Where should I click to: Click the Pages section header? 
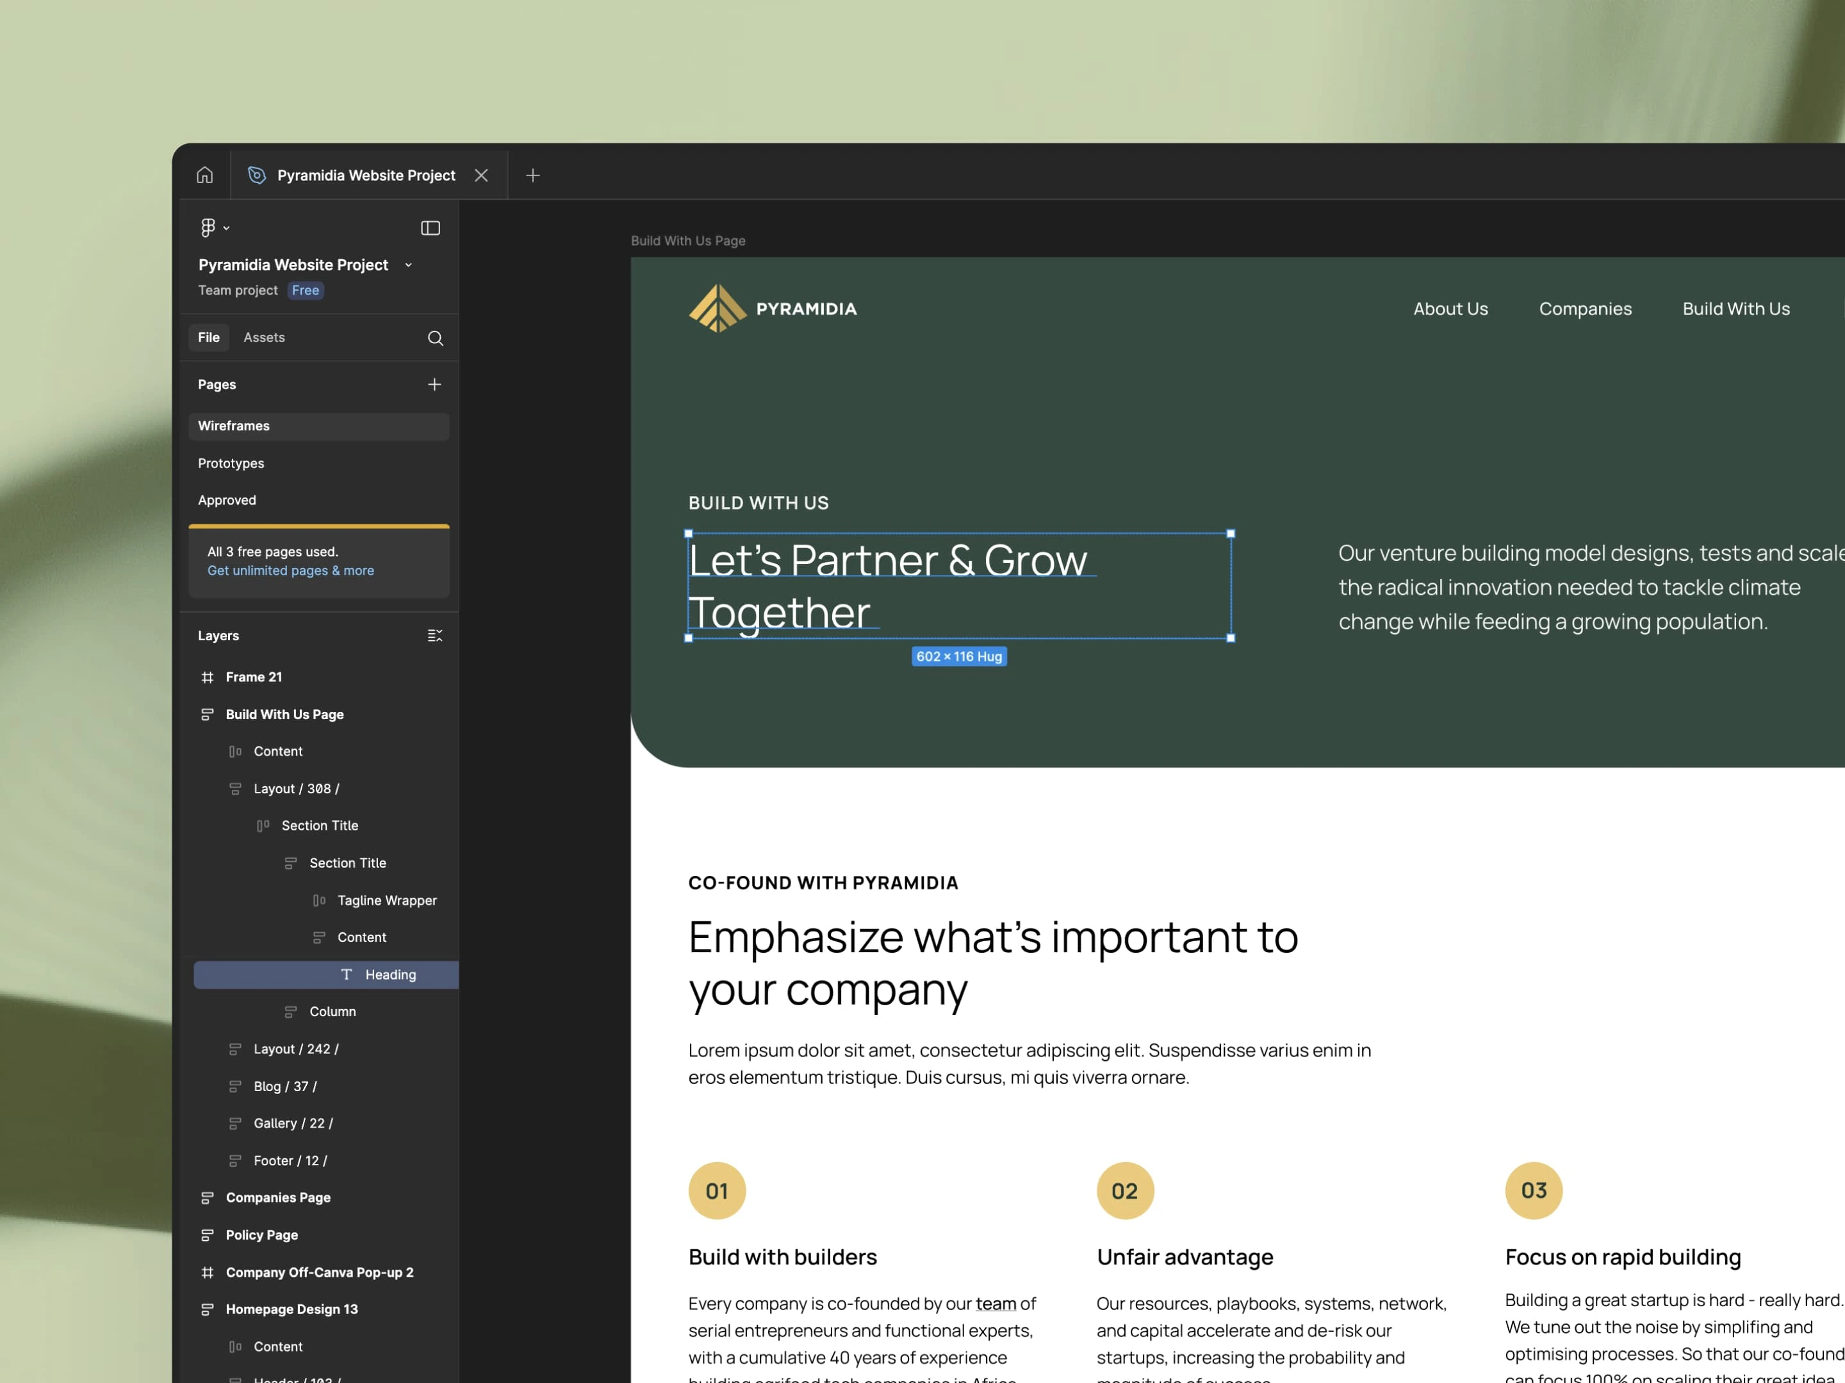pyautogui.click(x=217, y=384)
